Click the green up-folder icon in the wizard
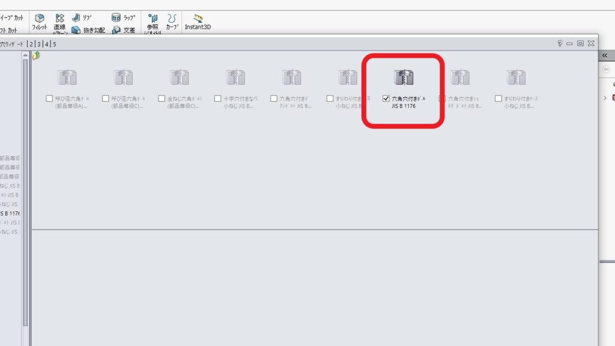Screen dimensions: 615x346 [36, 56]
